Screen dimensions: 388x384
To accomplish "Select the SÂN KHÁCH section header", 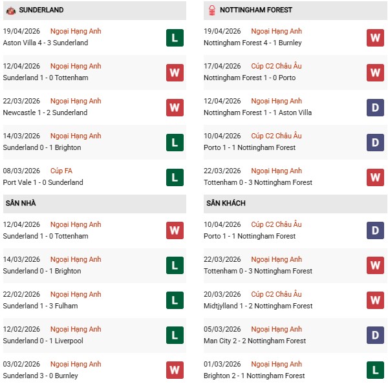I will tap(226, 204).
